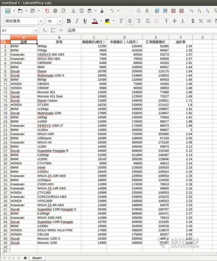Select column F header
The image size is (217, 261).
[x=181, y=38]
